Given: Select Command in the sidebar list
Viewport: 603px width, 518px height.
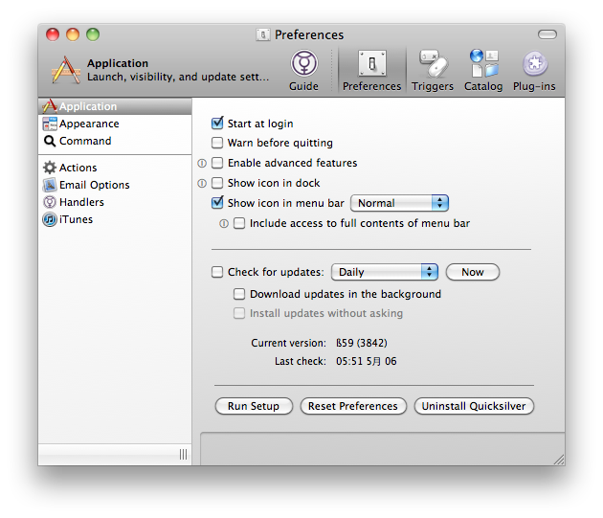Looking at the screenshot, I should [x=115, y=142].
